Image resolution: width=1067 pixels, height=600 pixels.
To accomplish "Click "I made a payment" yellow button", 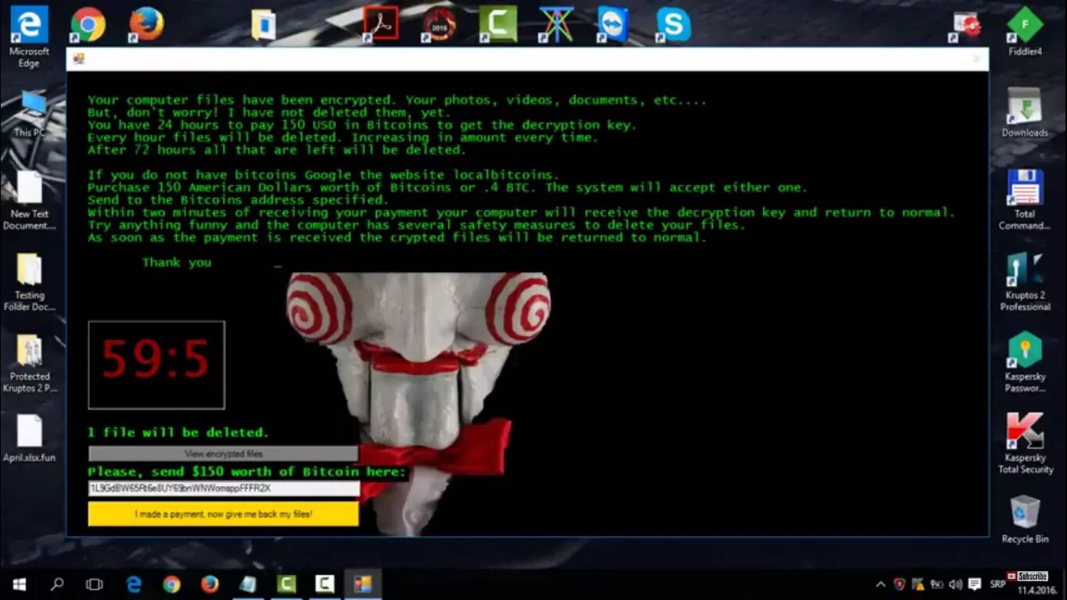I will point(223,514).
